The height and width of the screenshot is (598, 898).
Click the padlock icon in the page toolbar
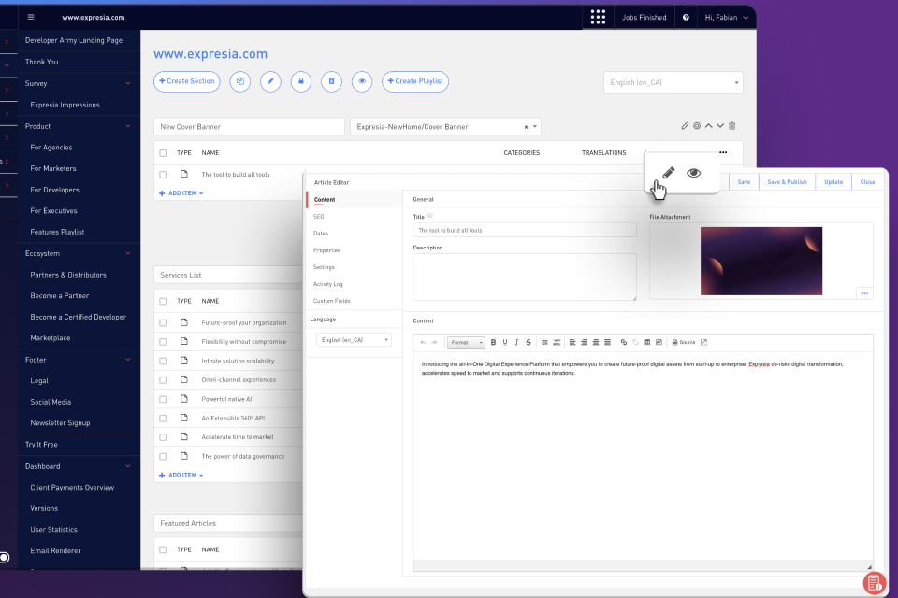(300, 81)
